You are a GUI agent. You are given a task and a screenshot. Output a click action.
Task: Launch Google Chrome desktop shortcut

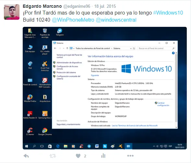(45, 132)
